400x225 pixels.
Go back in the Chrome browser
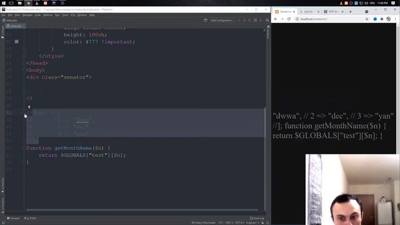pos(276,19)
